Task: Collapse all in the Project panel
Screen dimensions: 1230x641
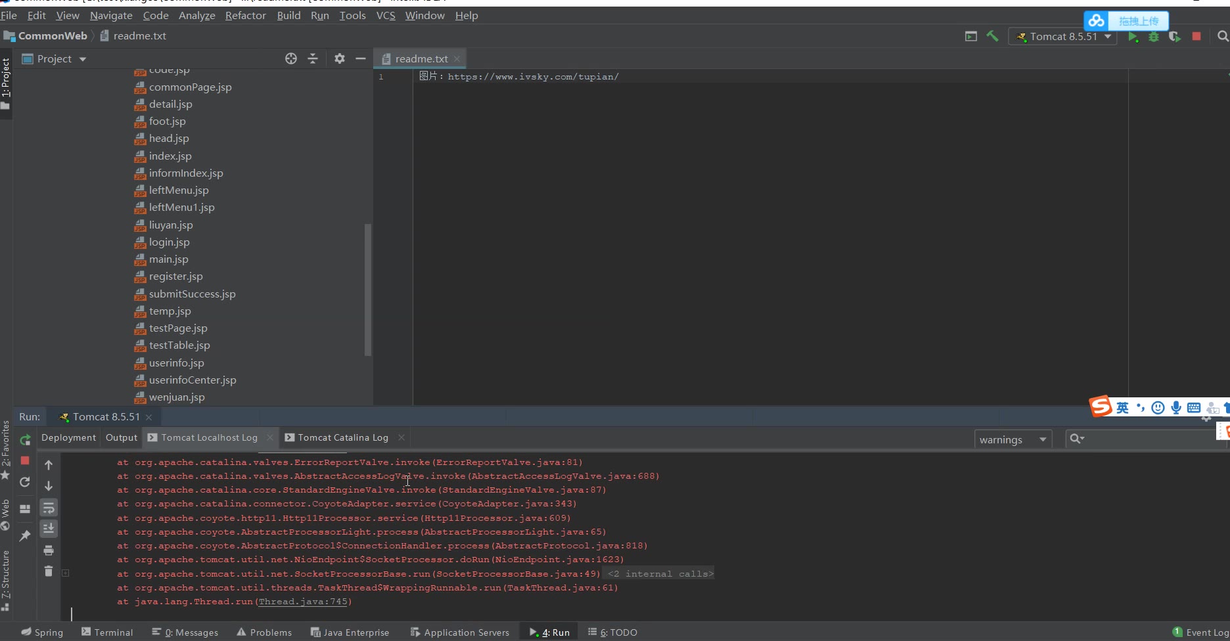Action: (x=313, y=58)
